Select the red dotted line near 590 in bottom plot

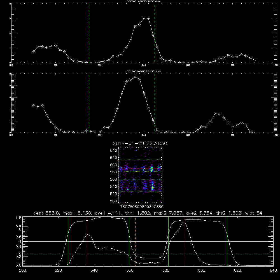click(184, 241)
